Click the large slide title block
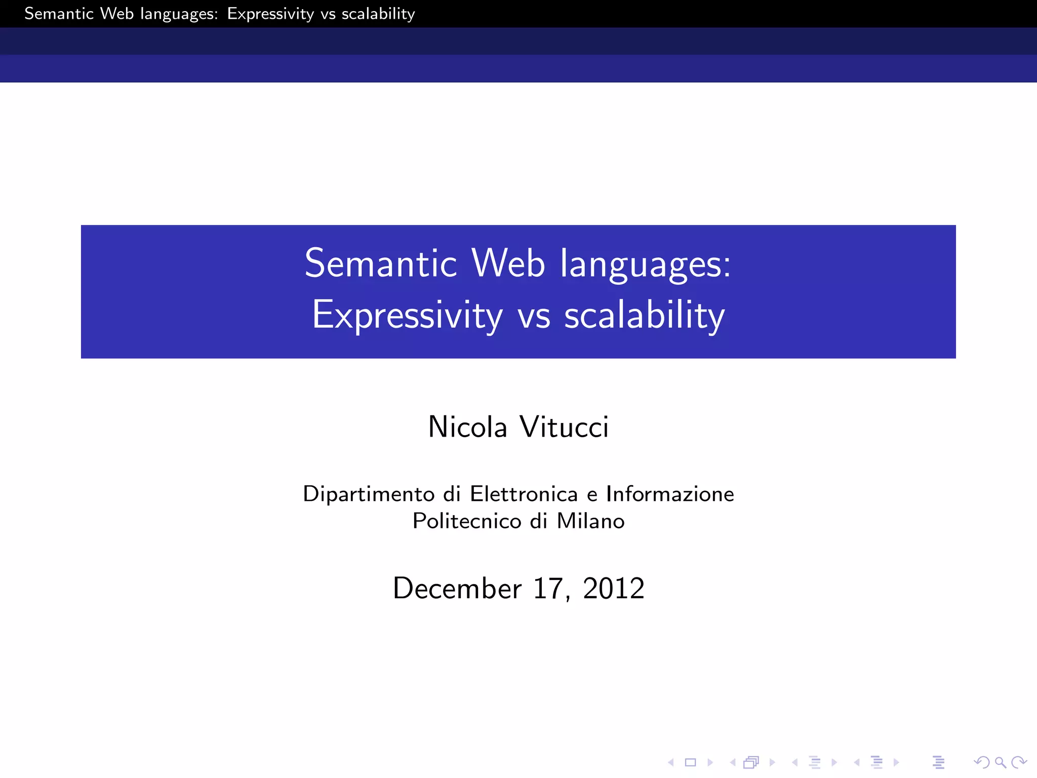The width and height of the screenshot is (1037, 778). pos(518,292)
